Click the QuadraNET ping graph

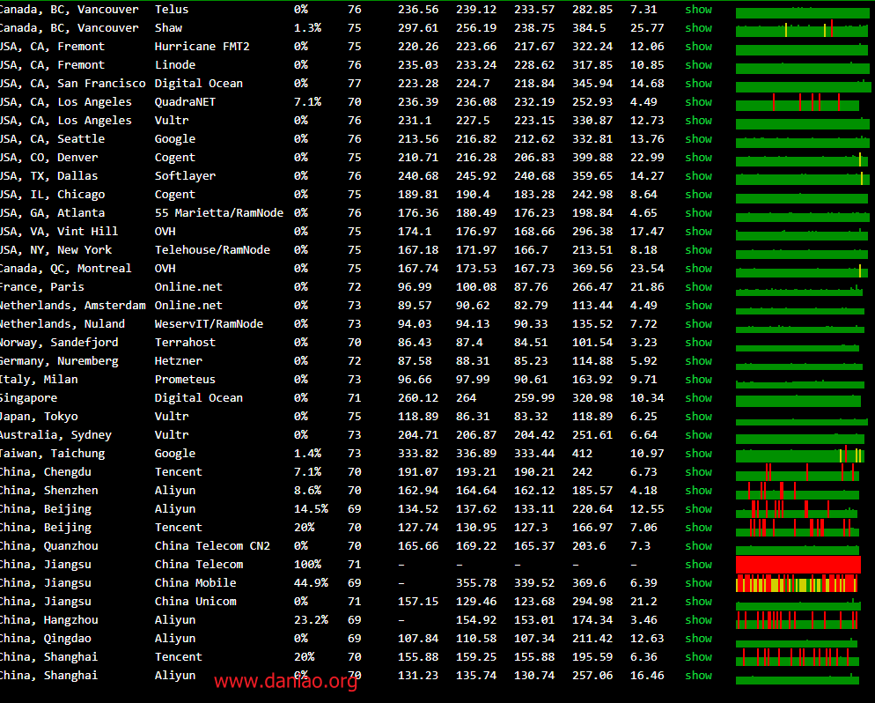coord(798,102)
